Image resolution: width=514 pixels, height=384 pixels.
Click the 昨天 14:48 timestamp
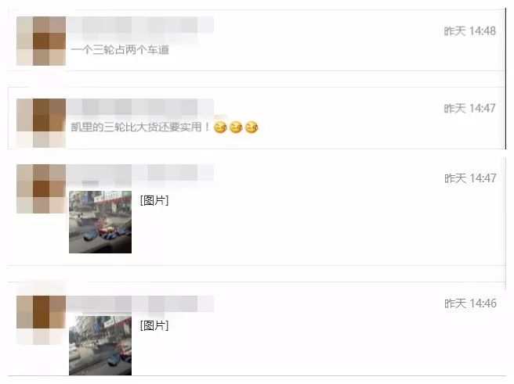(470, 31)
